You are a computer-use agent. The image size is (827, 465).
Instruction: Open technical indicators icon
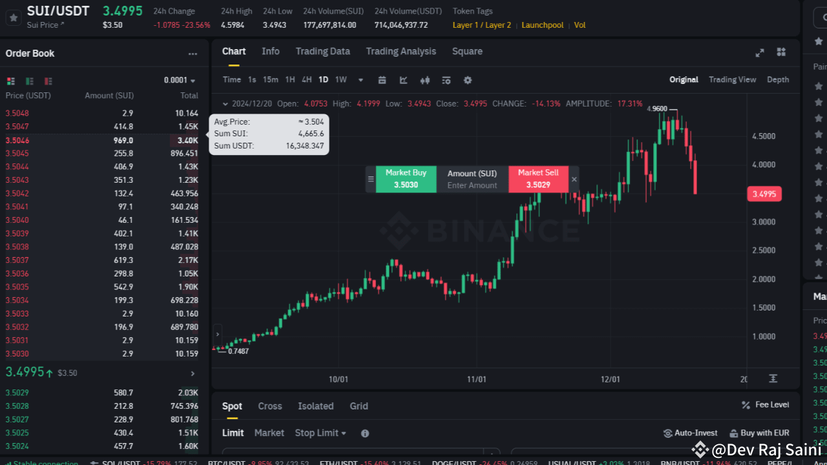403,80
